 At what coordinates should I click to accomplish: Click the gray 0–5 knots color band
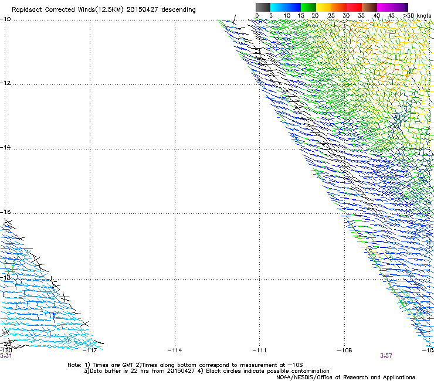point(263,7)
